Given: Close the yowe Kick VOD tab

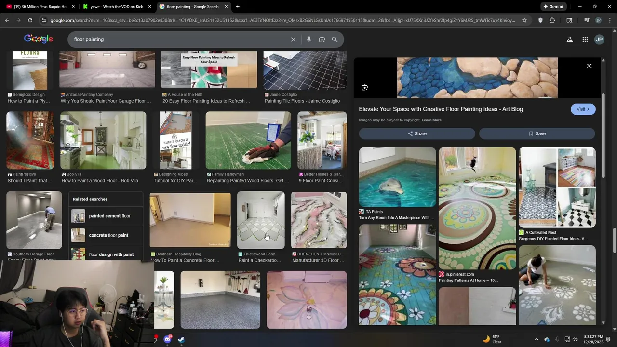Looking at the screenshot, I should click(x=149, y=7).
